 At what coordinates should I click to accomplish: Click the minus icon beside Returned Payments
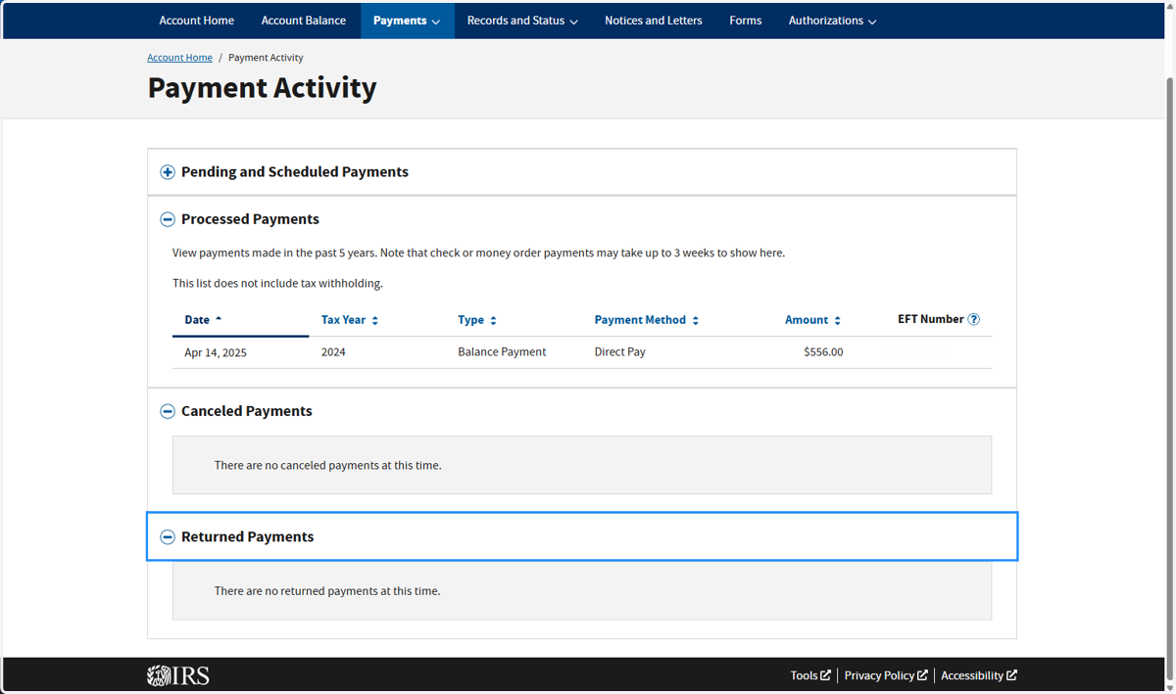point(168,536)
